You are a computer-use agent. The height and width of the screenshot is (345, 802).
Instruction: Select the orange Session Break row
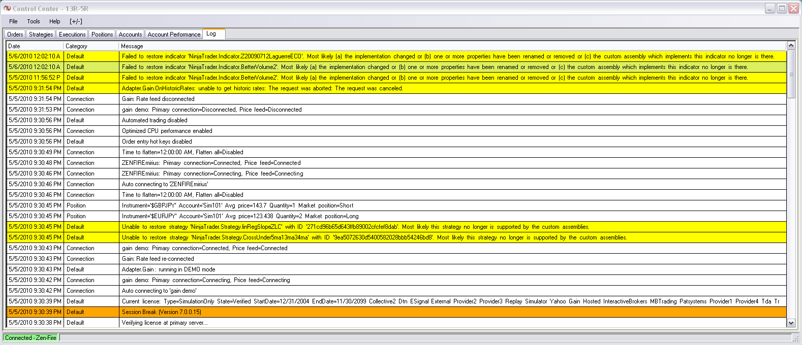396,312
